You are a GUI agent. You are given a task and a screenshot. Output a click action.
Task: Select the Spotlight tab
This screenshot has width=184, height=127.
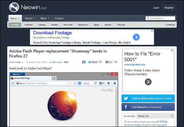tap(15, 25)
